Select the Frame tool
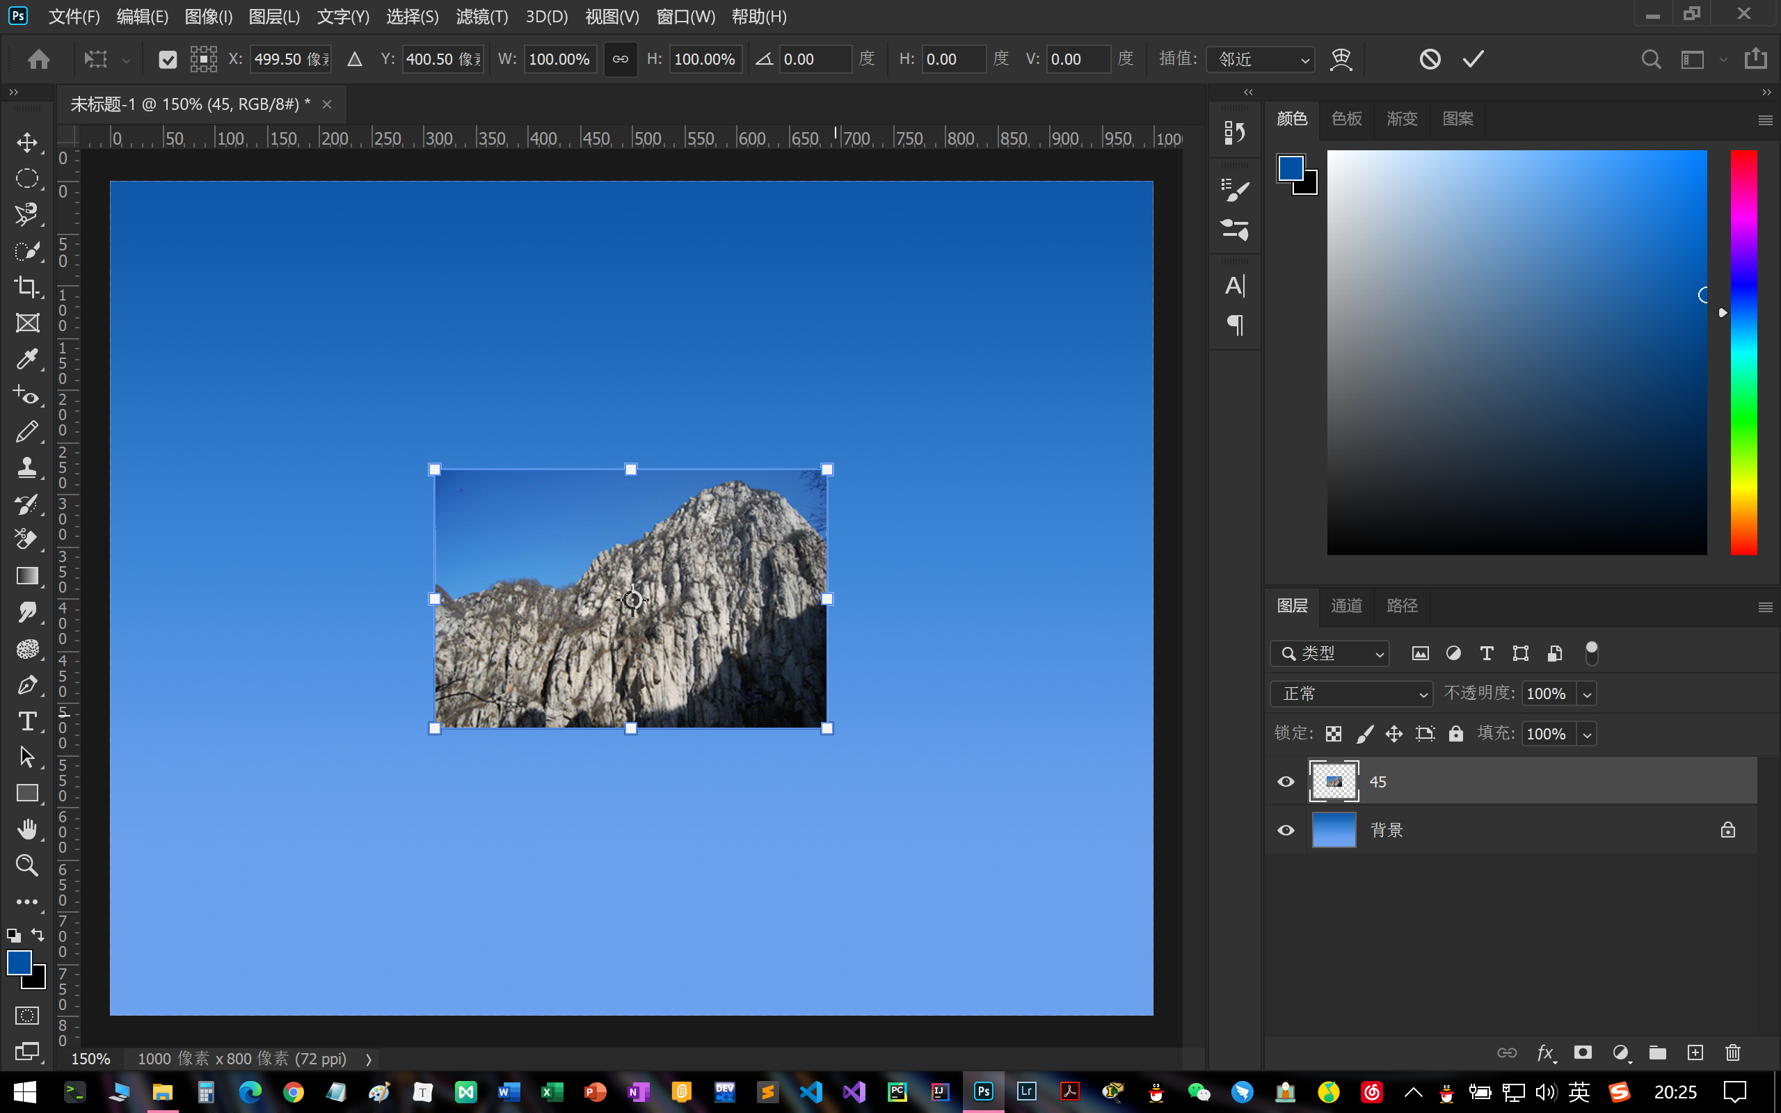Screen dimensions: 1781x1113 point(27,323)
